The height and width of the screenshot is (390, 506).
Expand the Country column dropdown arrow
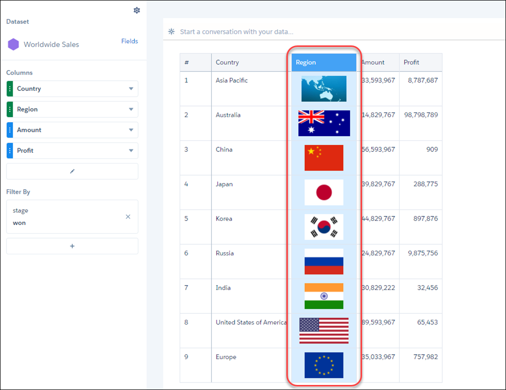131,89
